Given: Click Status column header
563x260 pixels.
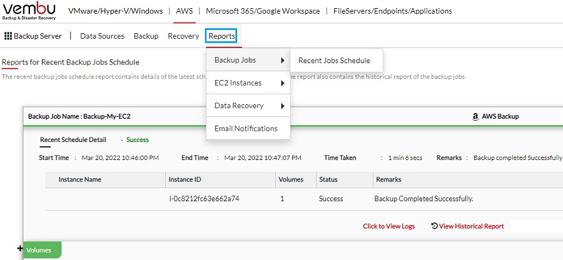Looking at the screenshot, I should 328,179.
